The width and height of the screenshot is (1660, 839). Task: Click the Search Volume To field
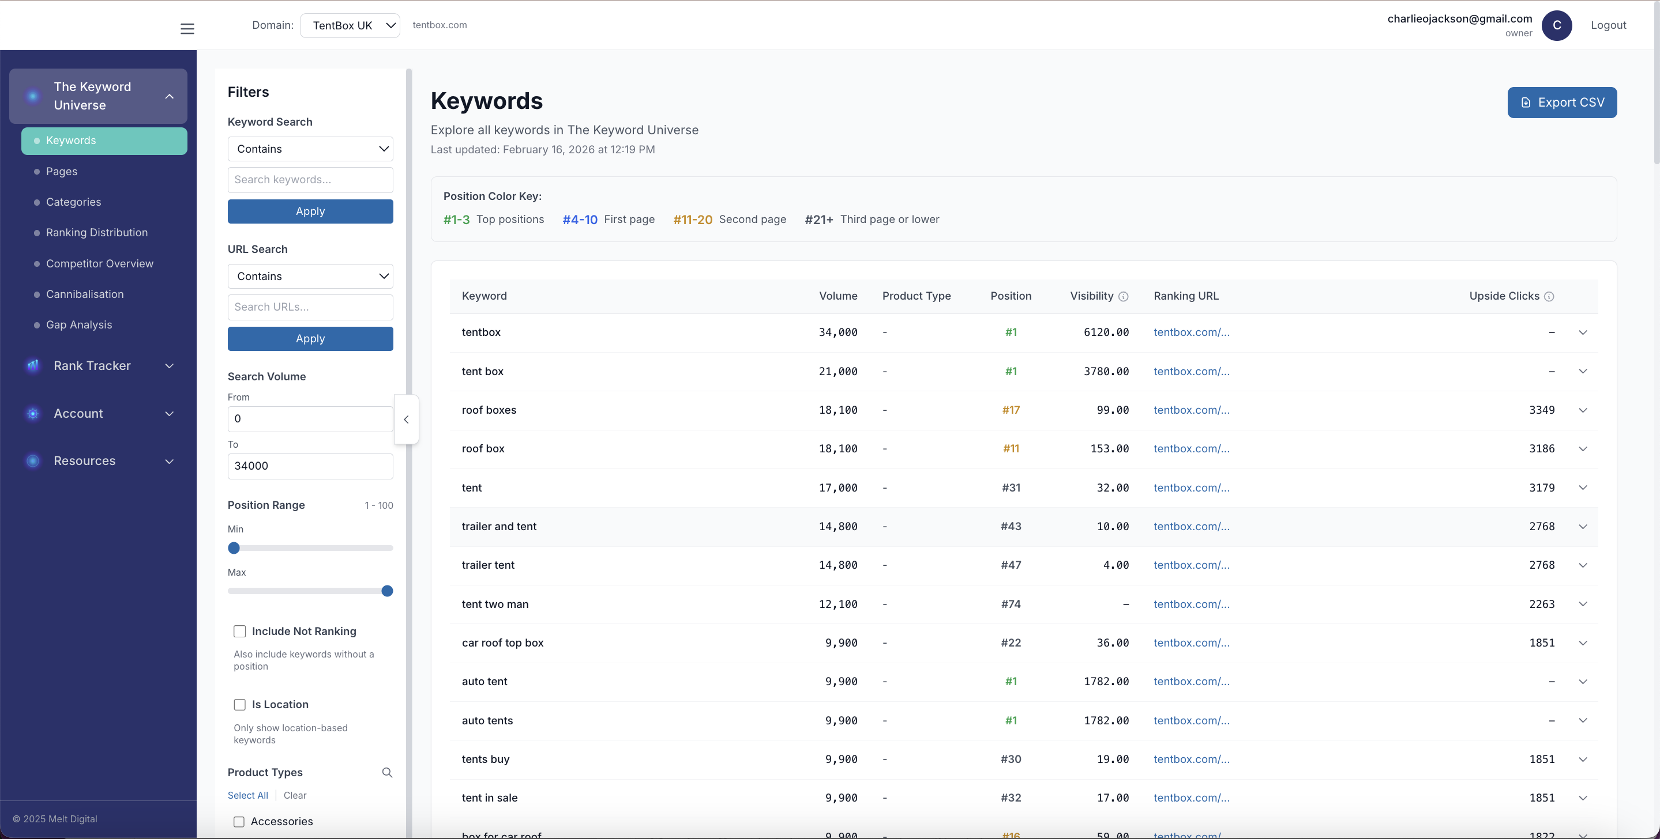click(x=311, y=466)
